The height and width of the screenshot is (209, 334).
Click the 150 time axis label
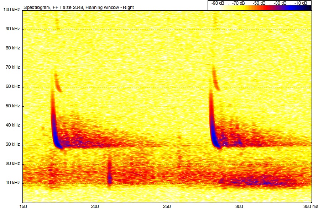coord(23,207)
